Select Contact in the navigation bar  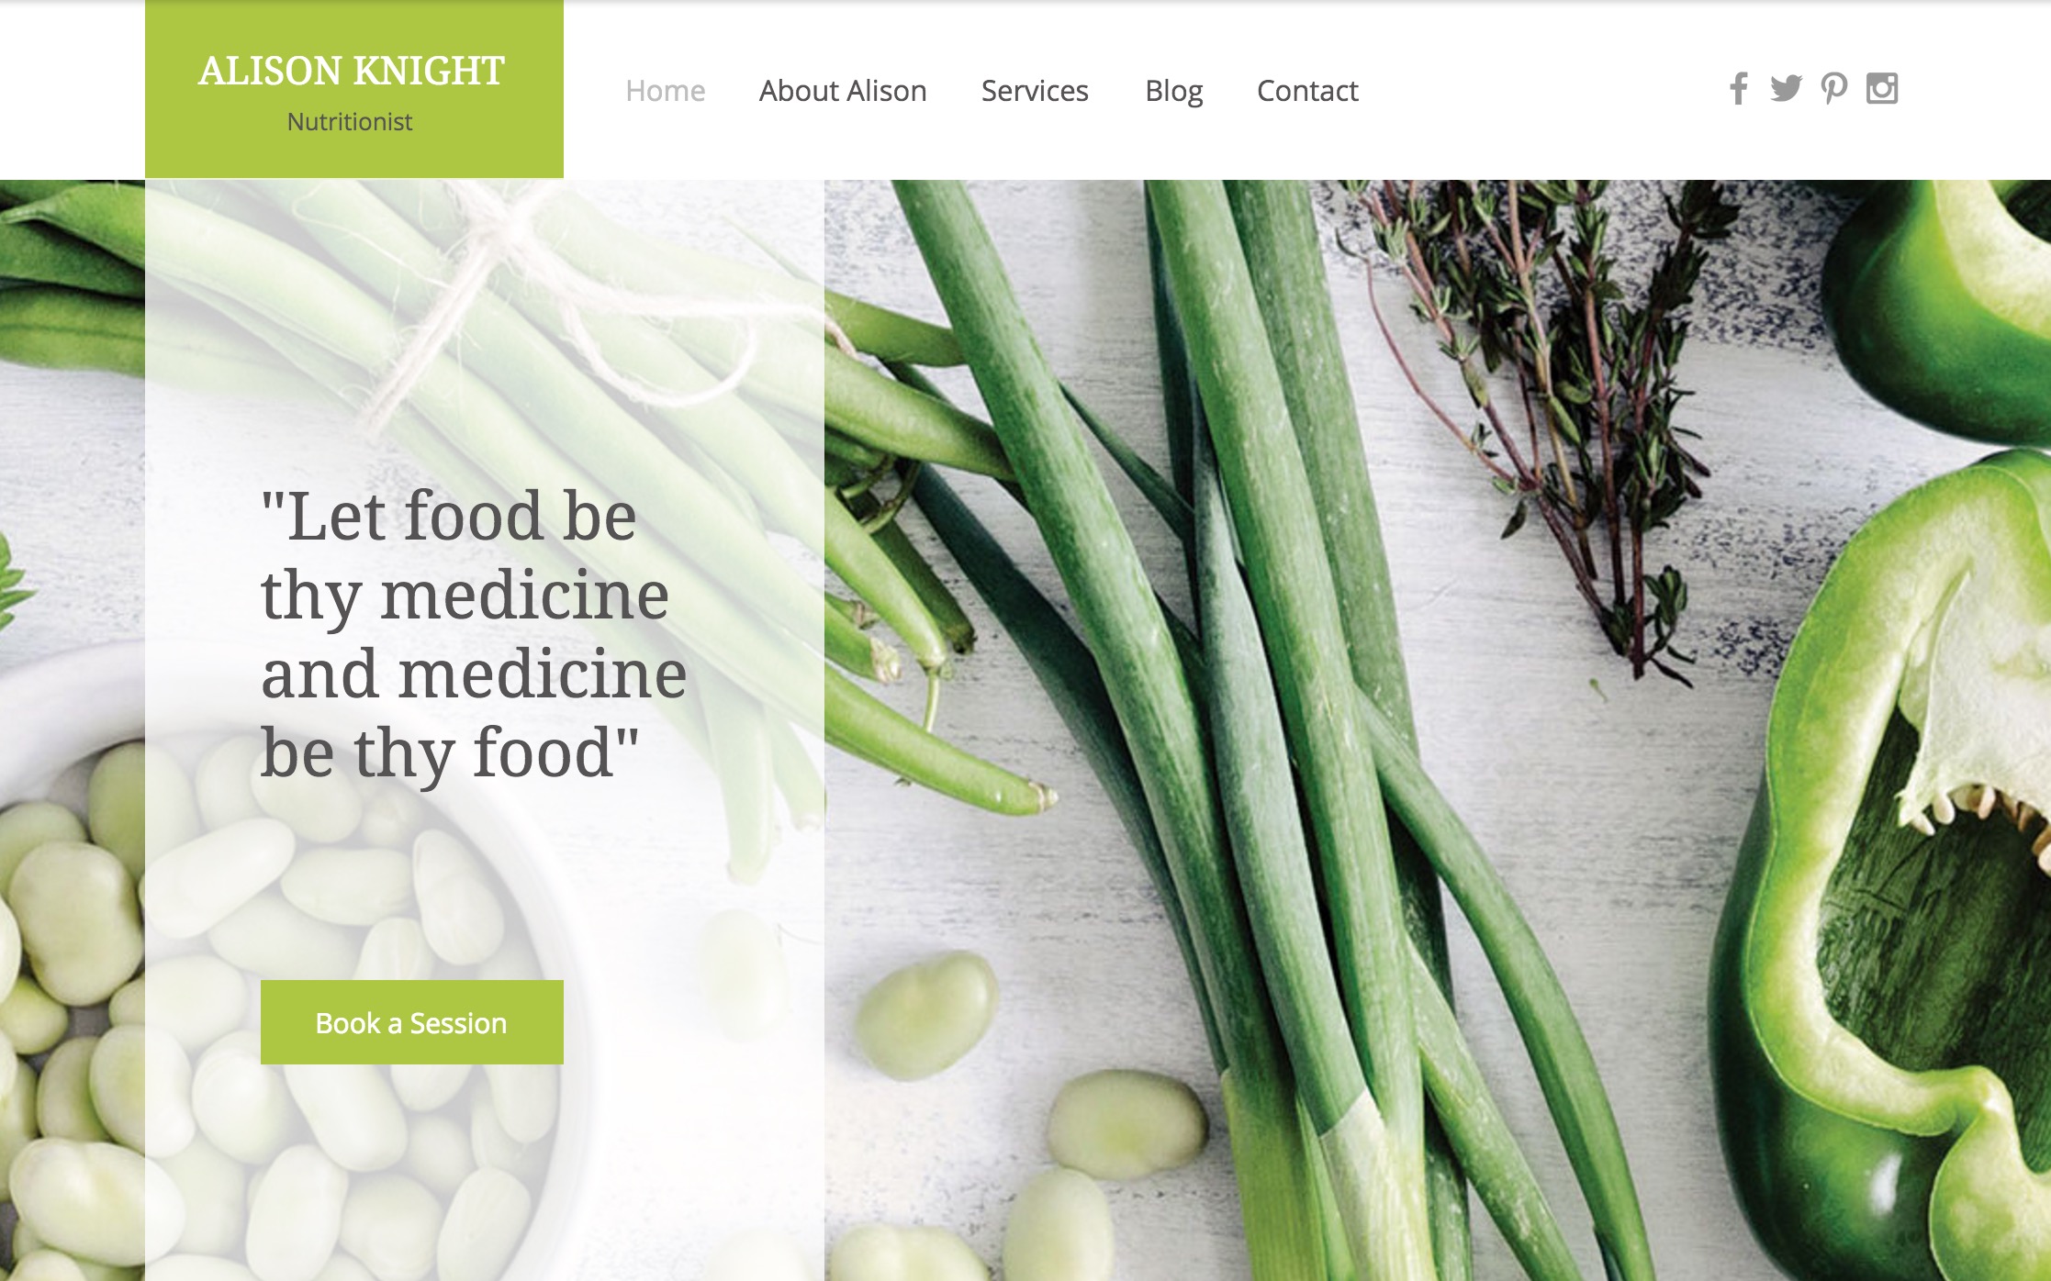(x=1307, y=91)
